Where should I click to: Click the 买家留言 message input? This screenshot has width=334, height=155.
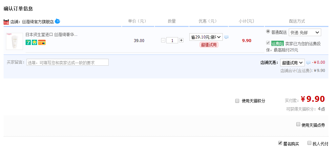coord(68,62)
